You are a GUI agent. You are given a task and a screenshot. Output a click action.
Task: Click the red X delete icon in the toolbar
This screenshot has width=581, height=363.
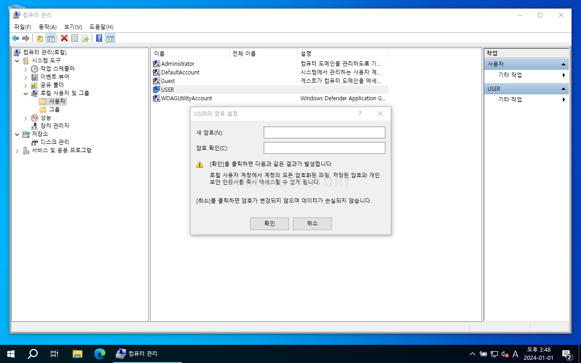tap(64, 38)
